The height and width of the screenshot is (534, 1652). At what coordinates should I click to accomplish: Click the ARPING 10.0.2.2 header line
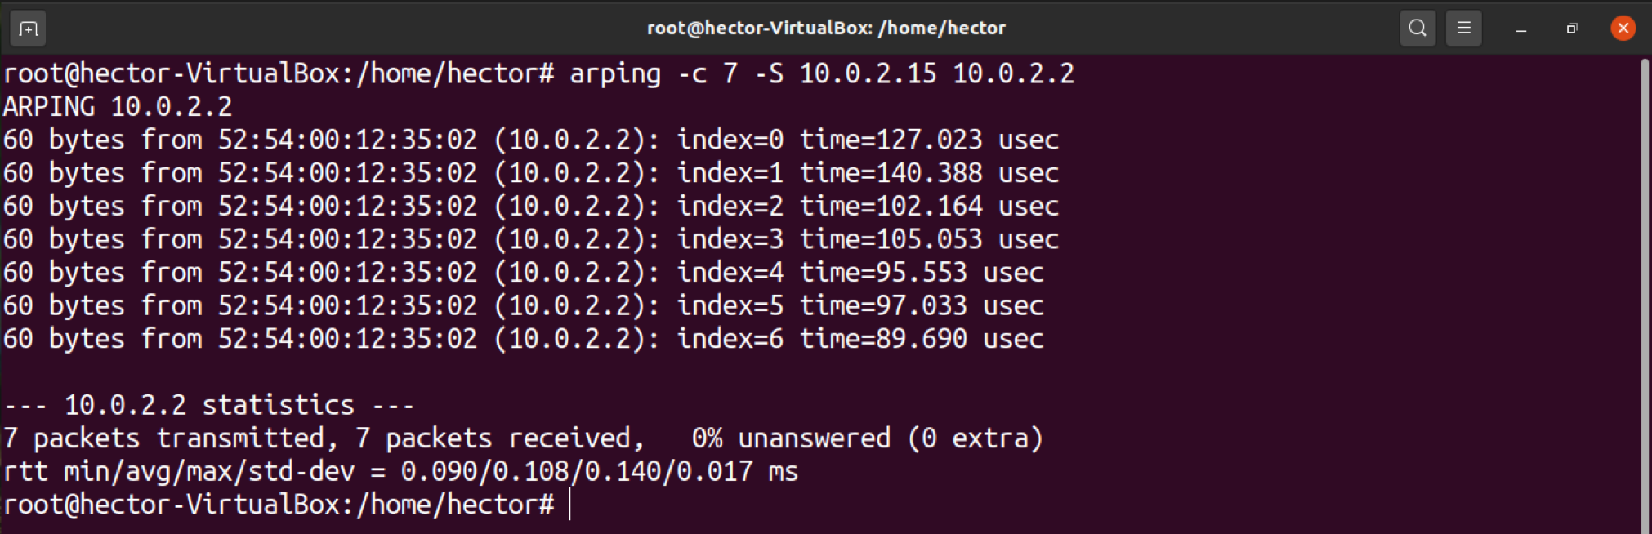(118, 106)
